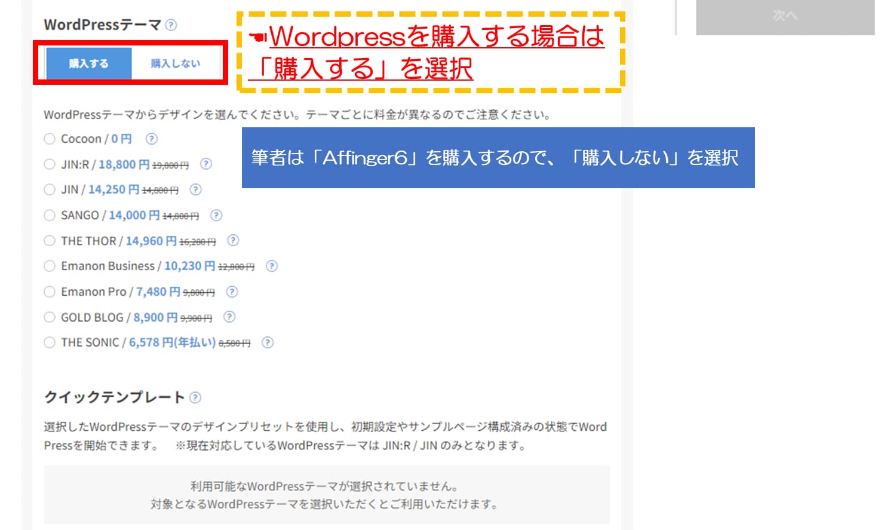Select the GOLD BLOG / 8,900円 radio button
887x530 pixels.
pos(50,317)
